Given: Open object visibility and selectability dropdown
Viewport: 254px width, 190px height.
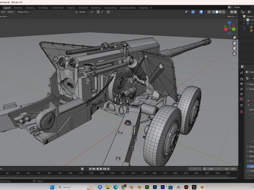Looking at the screenshot, I should (187, 12).
